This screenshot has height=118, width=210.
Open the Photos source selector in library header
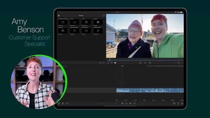coord(81,16)
